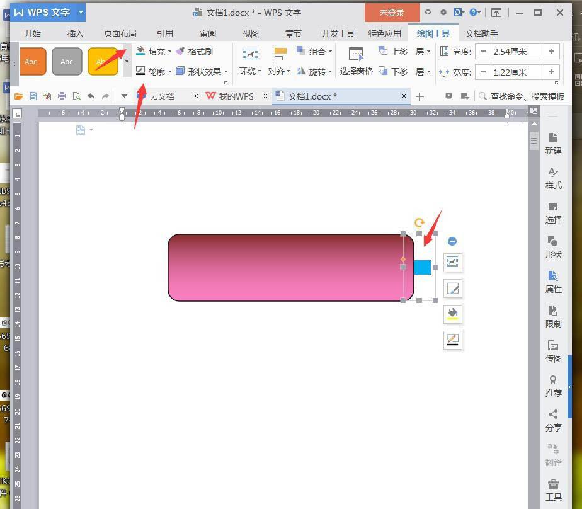Screen dimensions: 582x509
Task: Switch to the 页面布局 tab
Action: tap(120, 33)
